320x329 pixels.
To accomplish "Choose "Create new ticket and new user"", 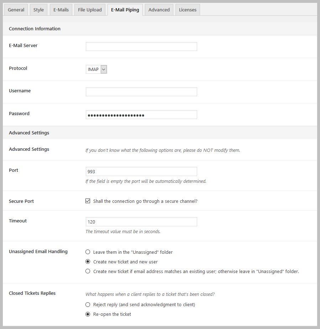I will (x=88, y=261).
